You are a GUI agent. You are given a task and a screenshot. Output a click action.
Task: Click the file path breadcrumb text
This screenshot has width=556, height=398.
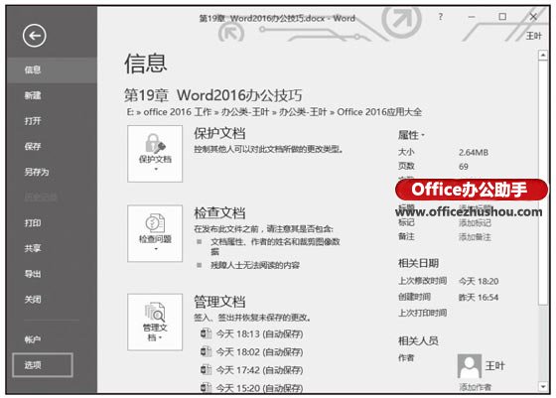274,112
